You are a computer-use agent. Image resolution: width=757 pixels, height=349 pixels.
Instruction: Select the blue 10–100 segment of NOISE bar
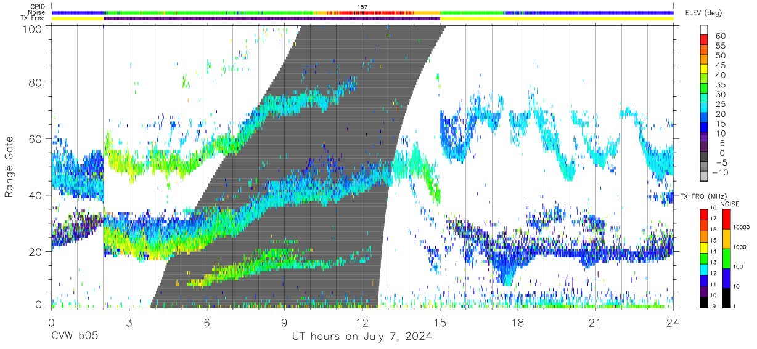727,278
